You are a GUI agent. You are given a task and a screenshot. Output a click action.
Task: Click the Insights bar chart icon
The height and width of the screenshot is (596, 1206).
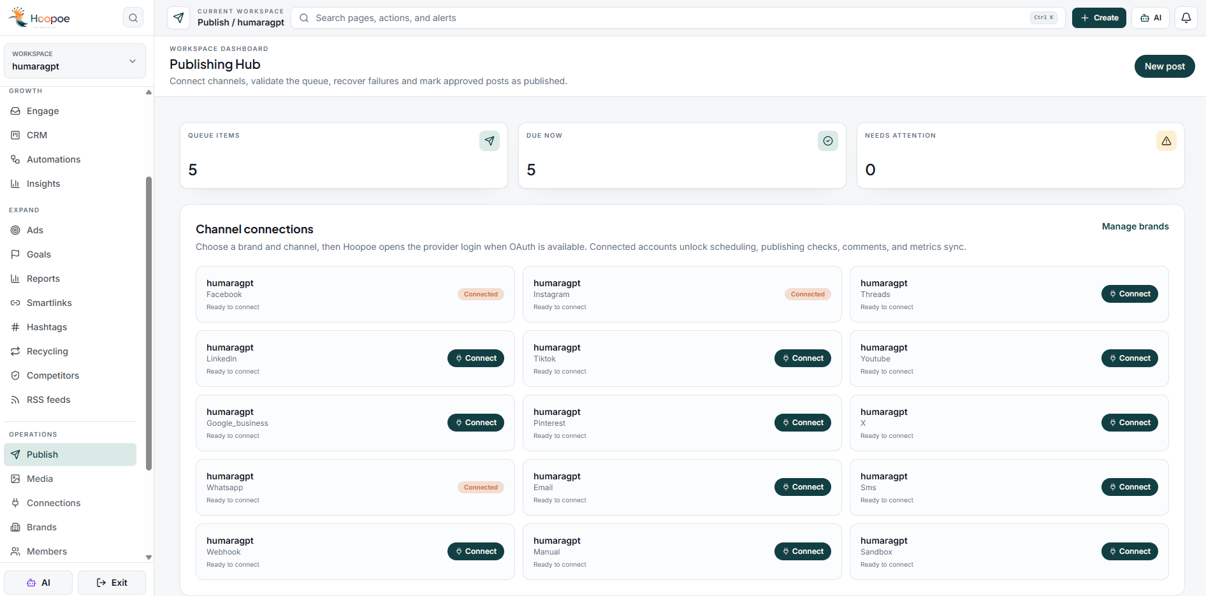click(15, 184)
